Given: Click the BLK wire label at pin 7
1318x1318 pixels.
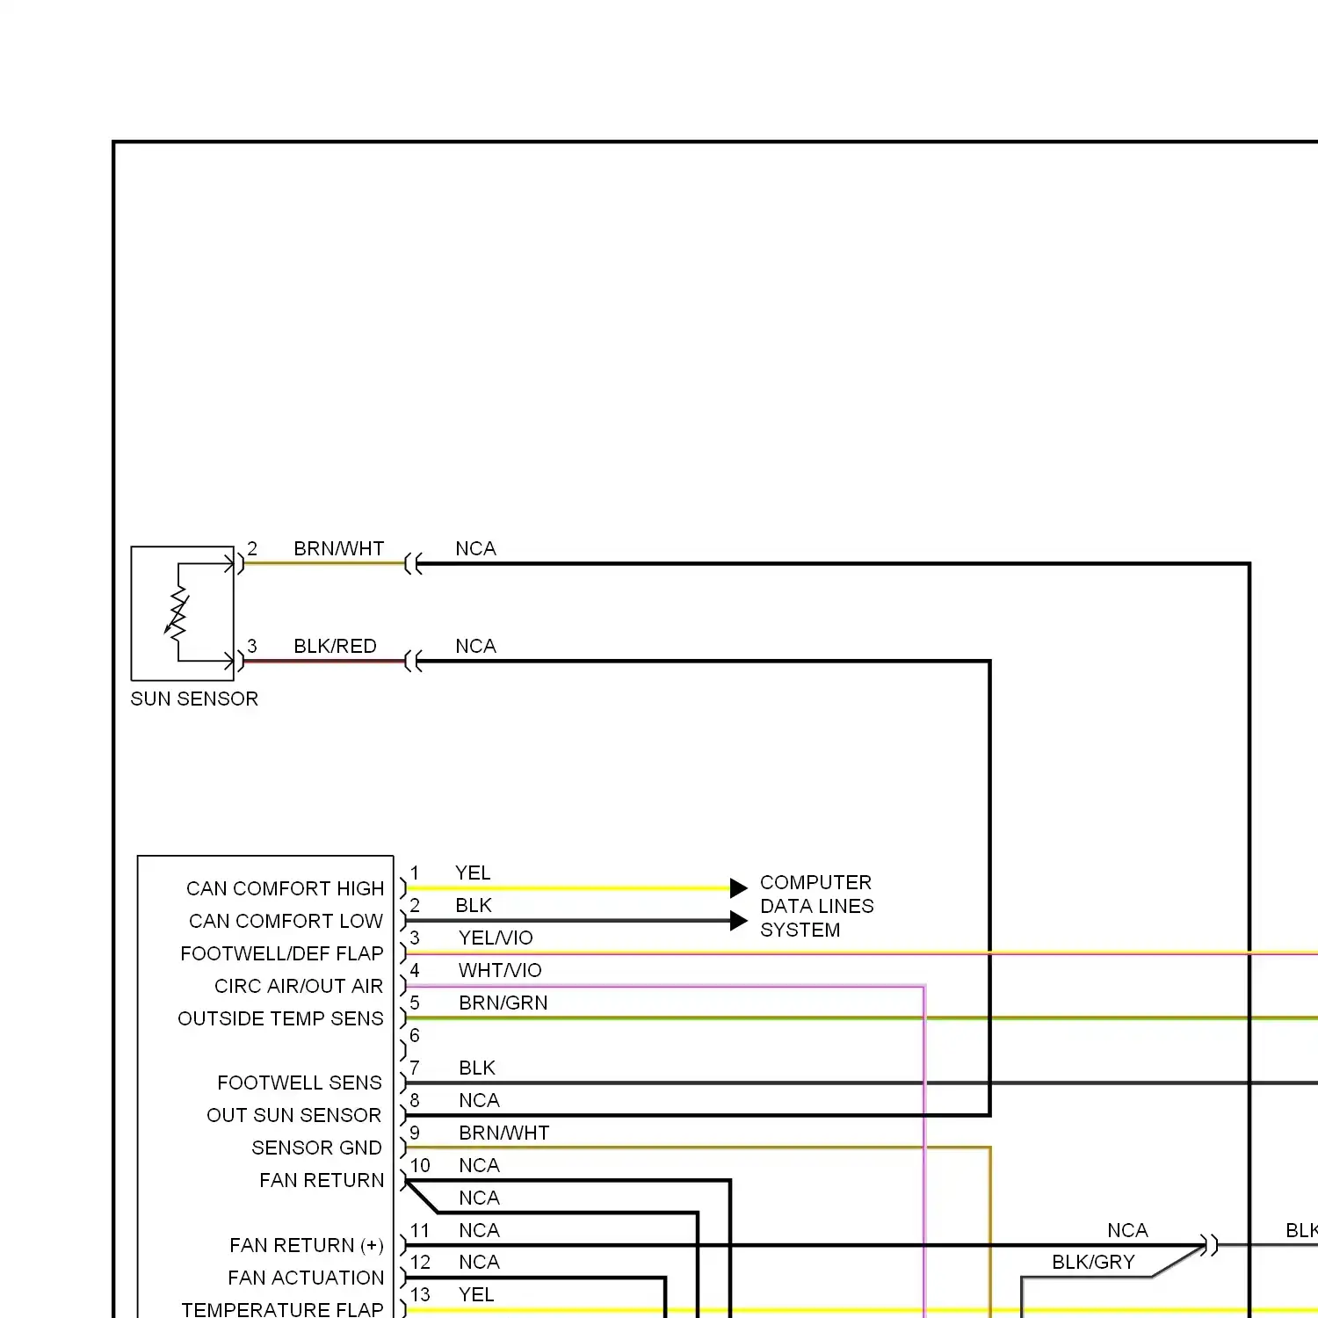Looking at the screenshot, I should pos(477,1068).
